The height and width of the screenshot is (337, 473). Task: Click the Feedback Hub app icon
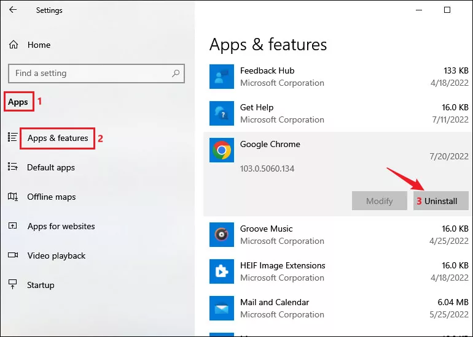[x=222, y=77]
